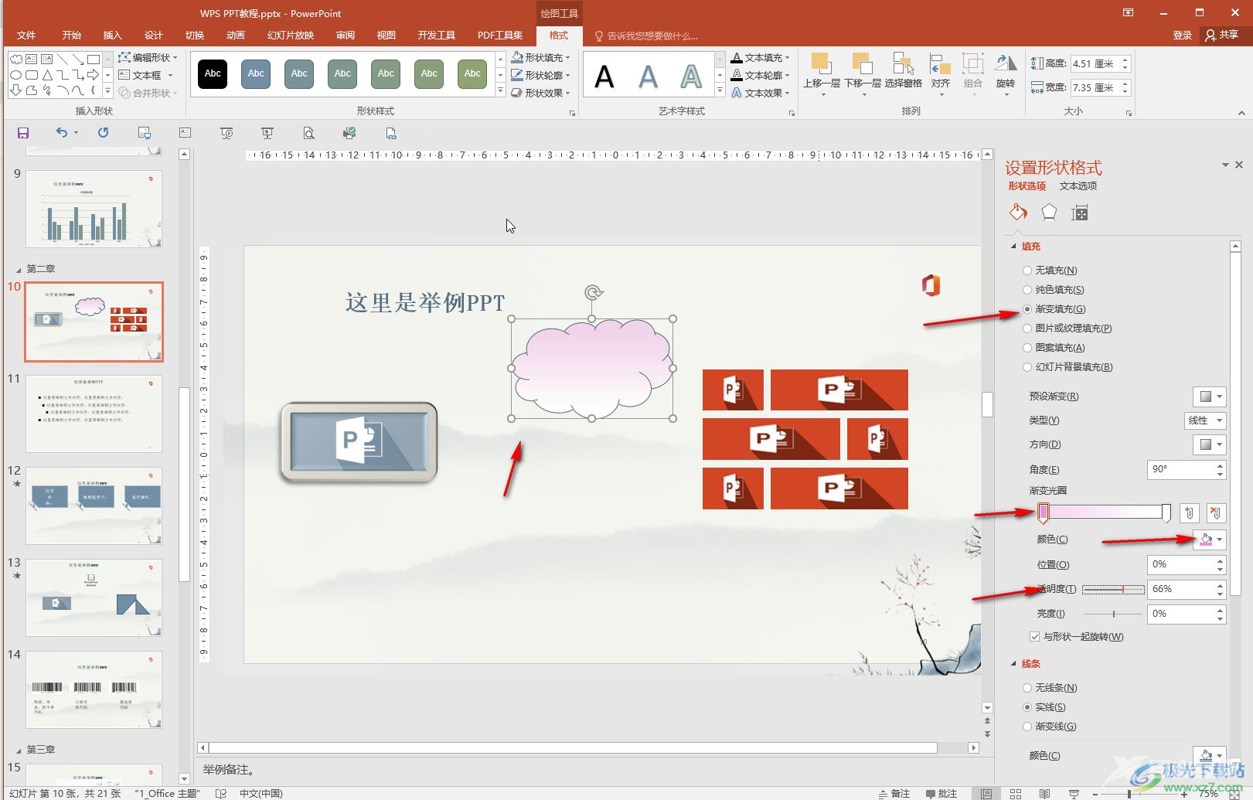
Task: Switch to the 动画 (Animations) tab
Action: tap(236, 36)
